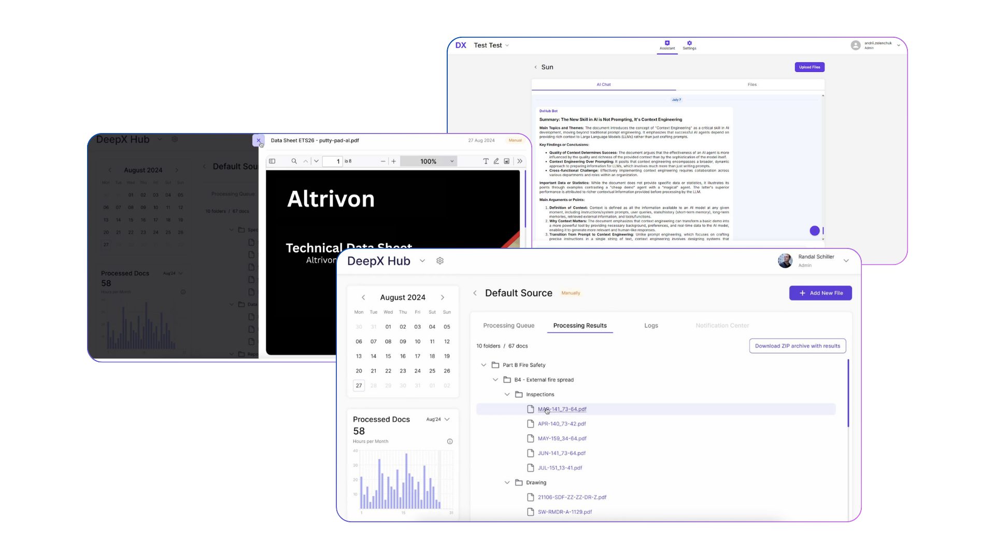Open the Logs tab

651,326
